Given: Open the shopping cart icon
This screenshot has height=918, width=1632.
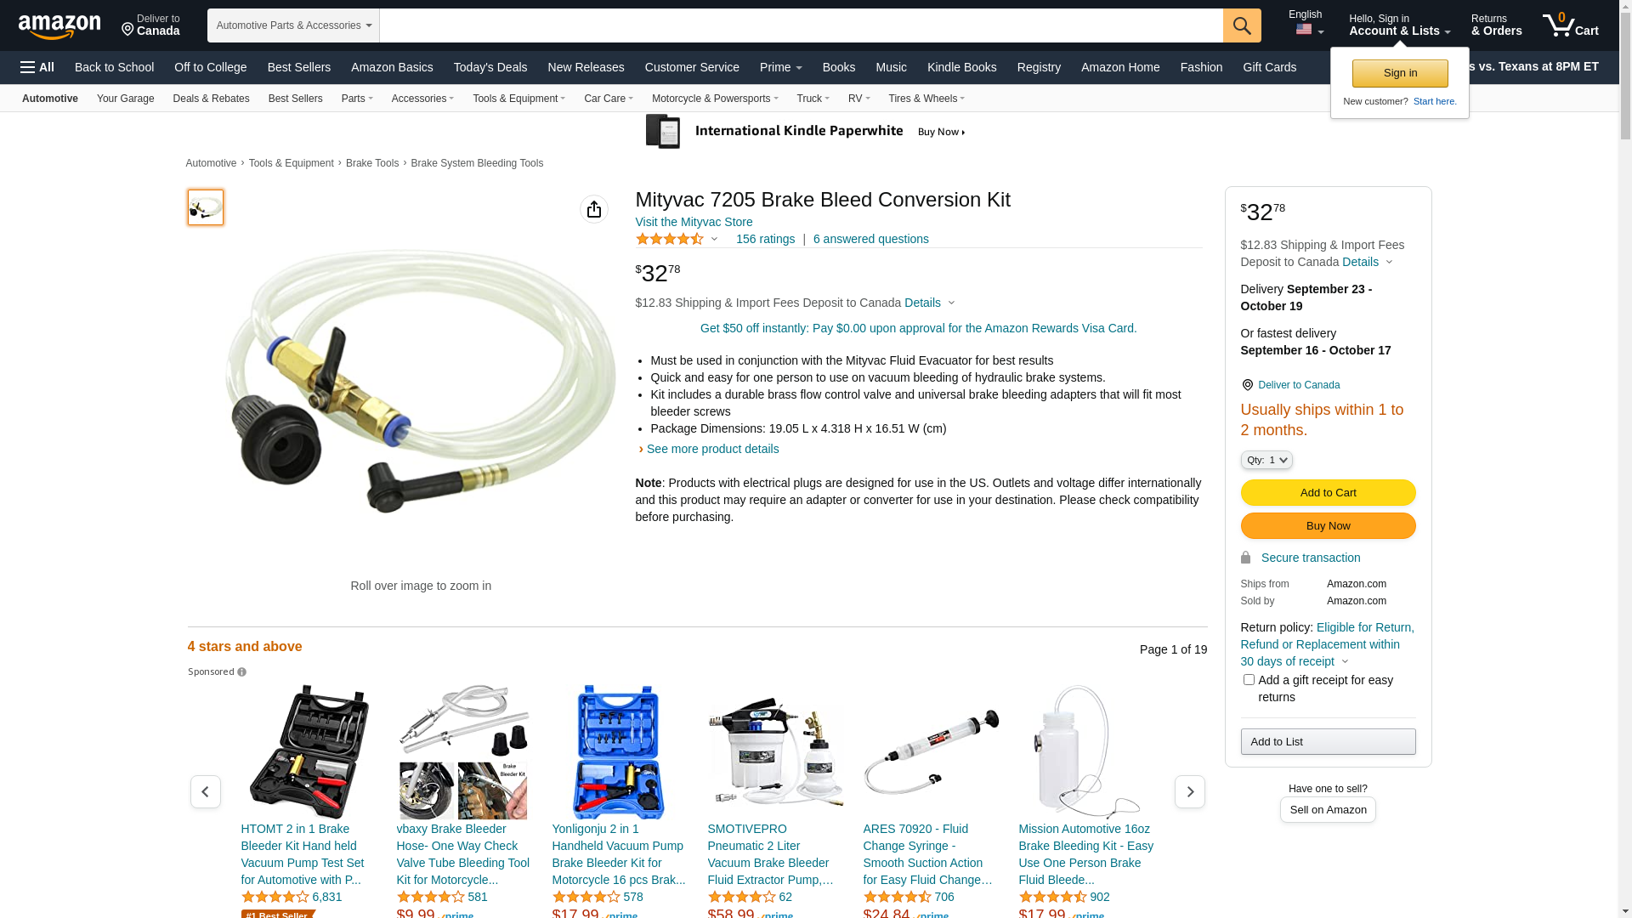Looking at the screenshot, I should point(1570,25).
